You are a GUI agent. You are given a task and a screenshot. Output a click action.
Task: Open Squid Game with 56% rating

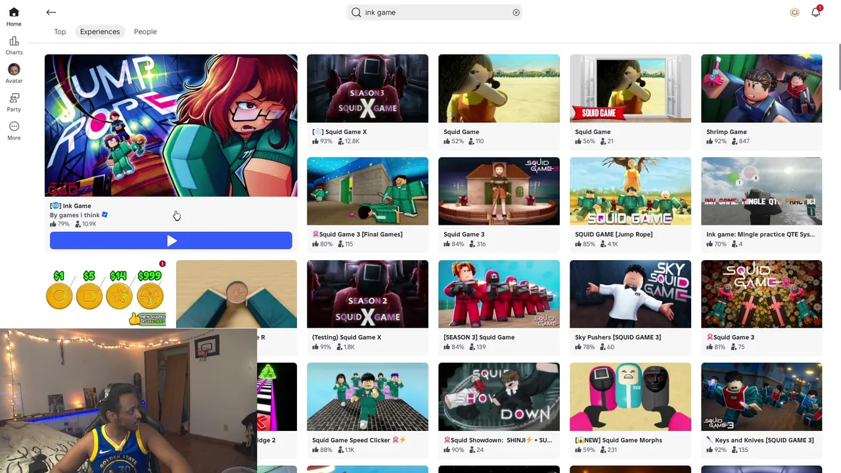pos(630,89)
